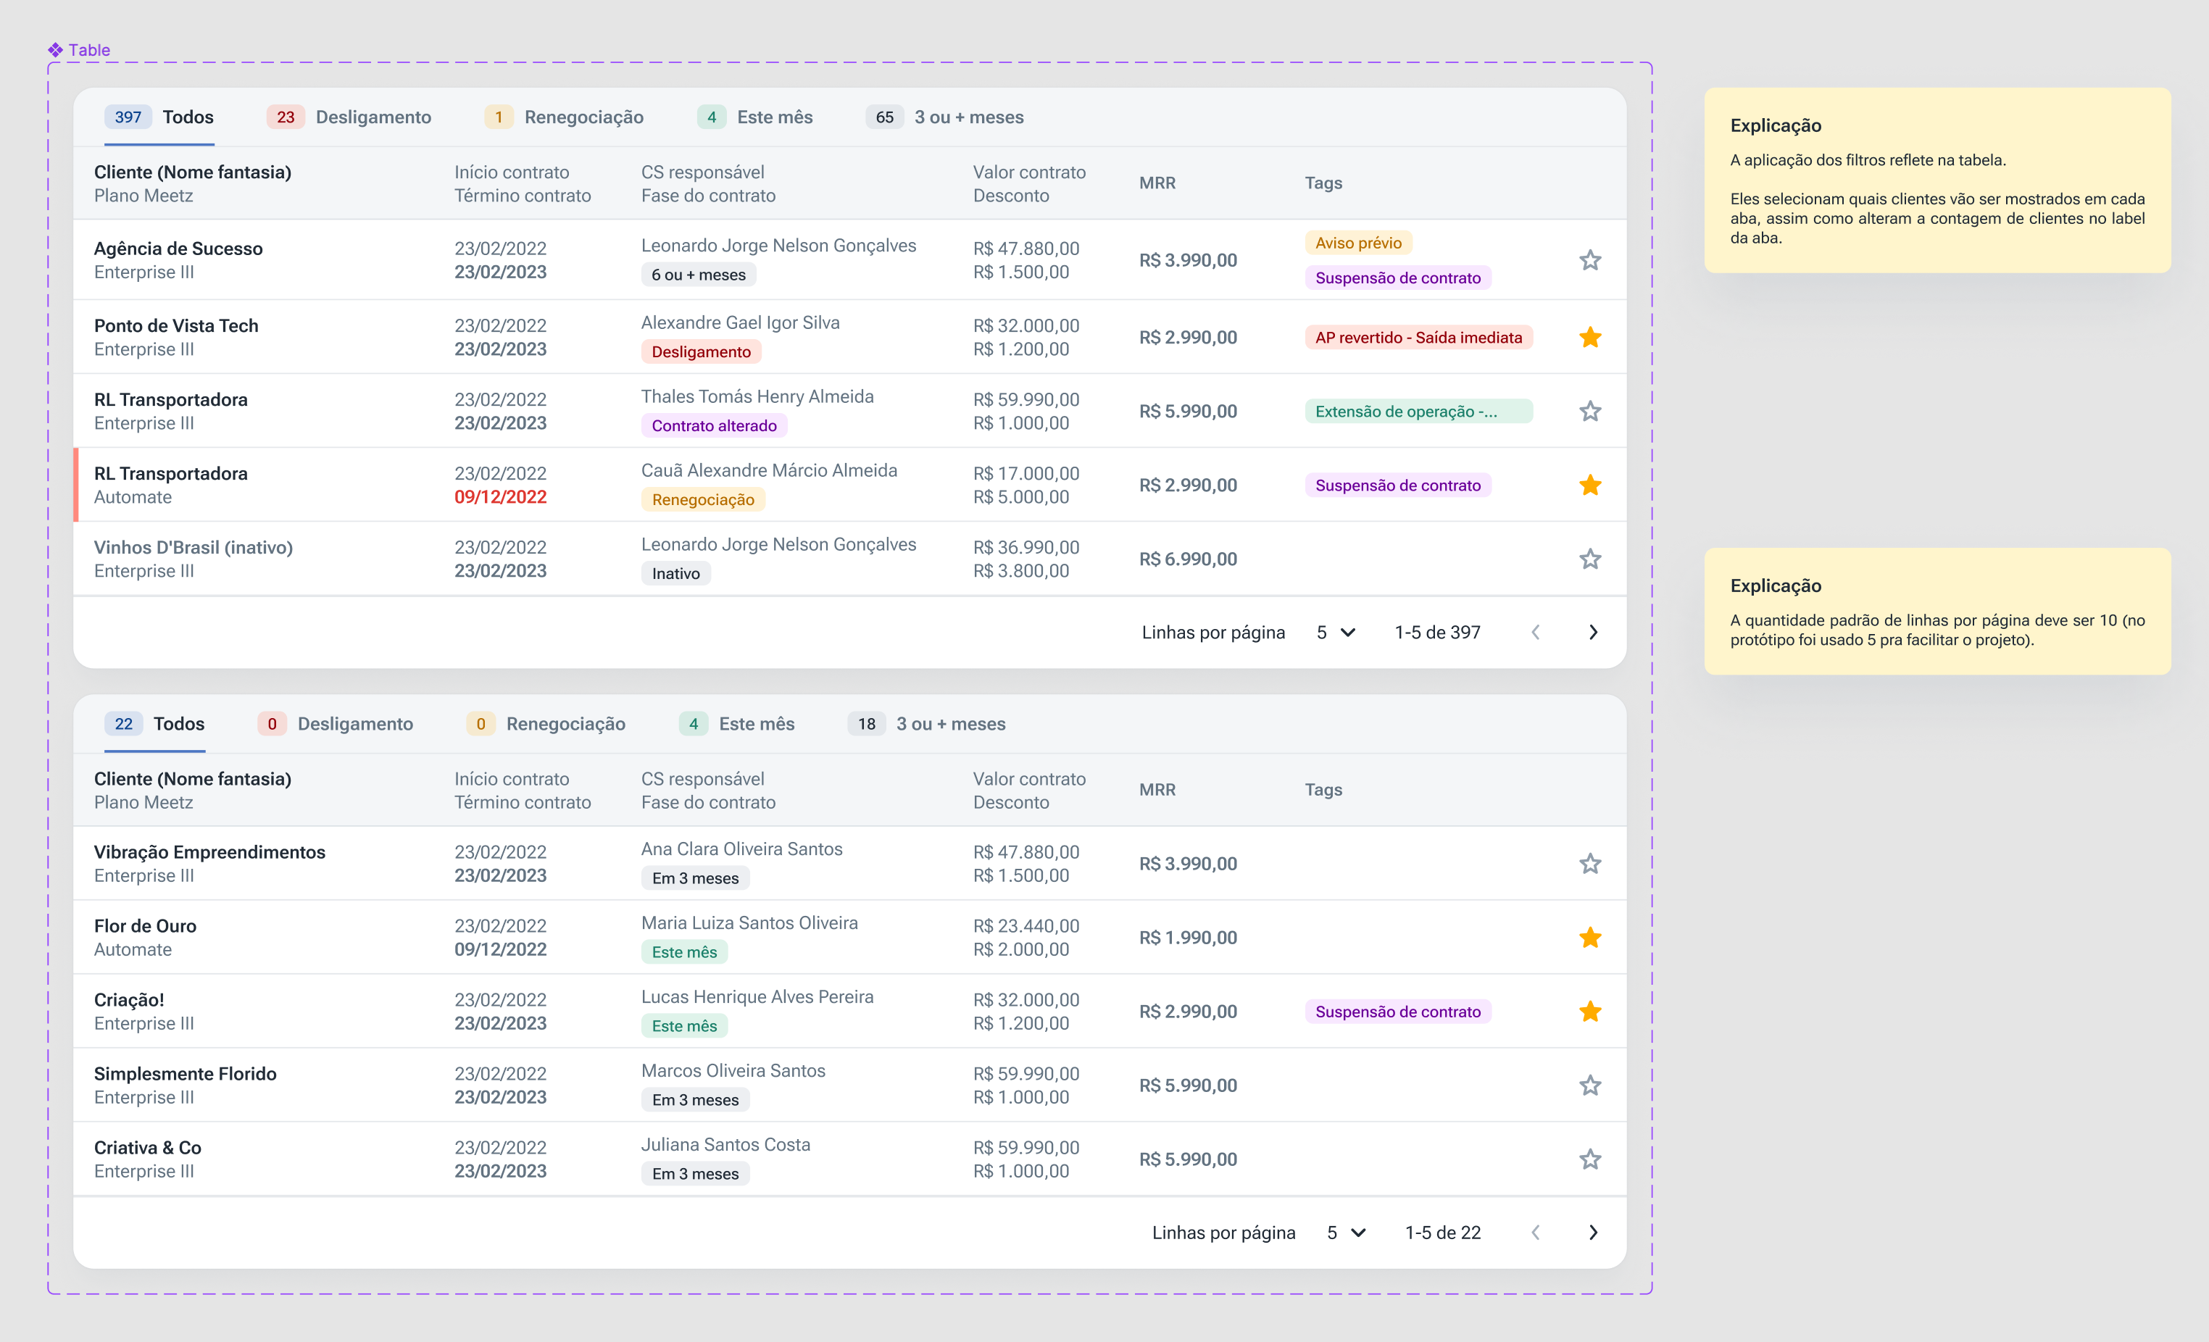Click the Table component diamond icon

pos(56,50)
